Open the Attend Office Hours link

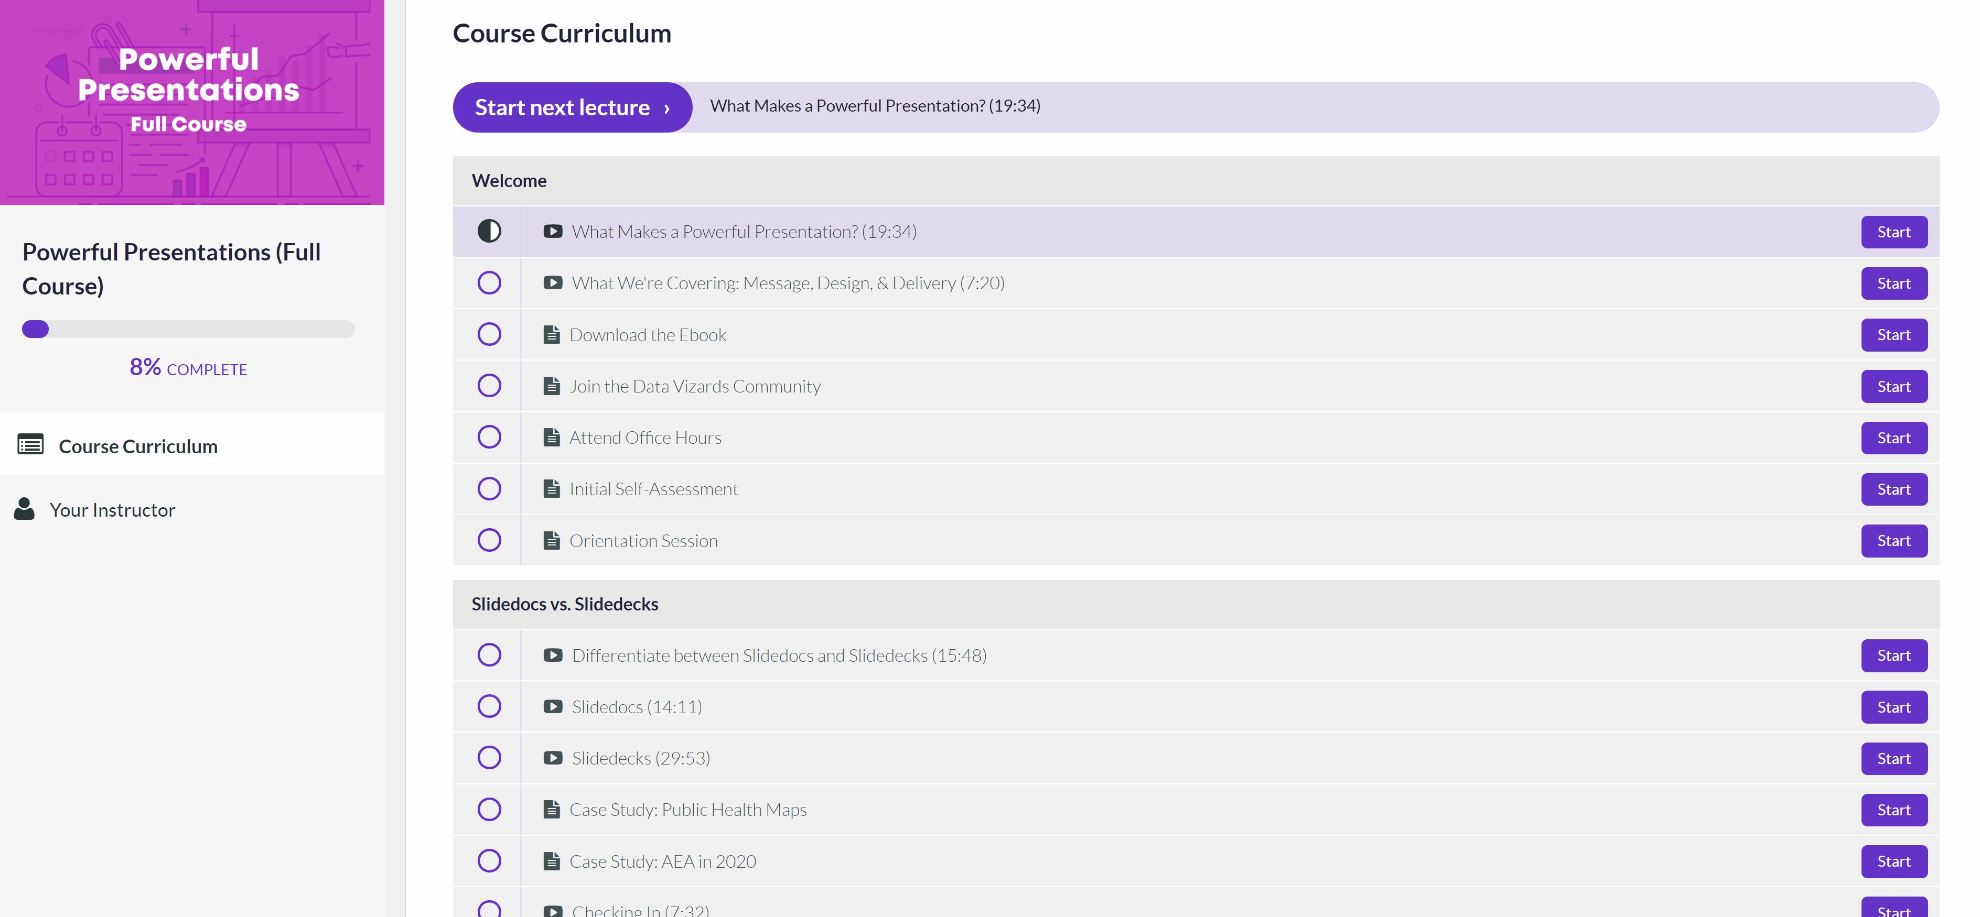pyautogui.click(x=645, y=437)
